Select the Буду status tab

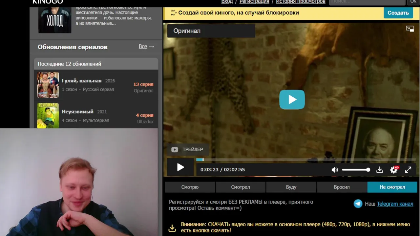tap(291, 187)
